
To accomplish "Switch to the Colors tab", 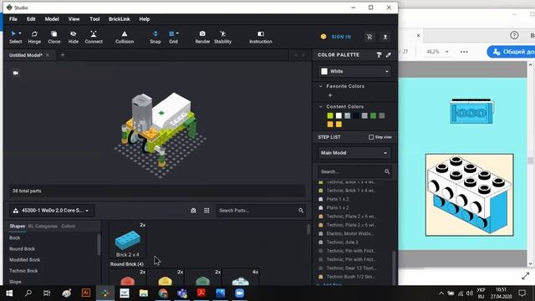I will [x=68, y=226].
